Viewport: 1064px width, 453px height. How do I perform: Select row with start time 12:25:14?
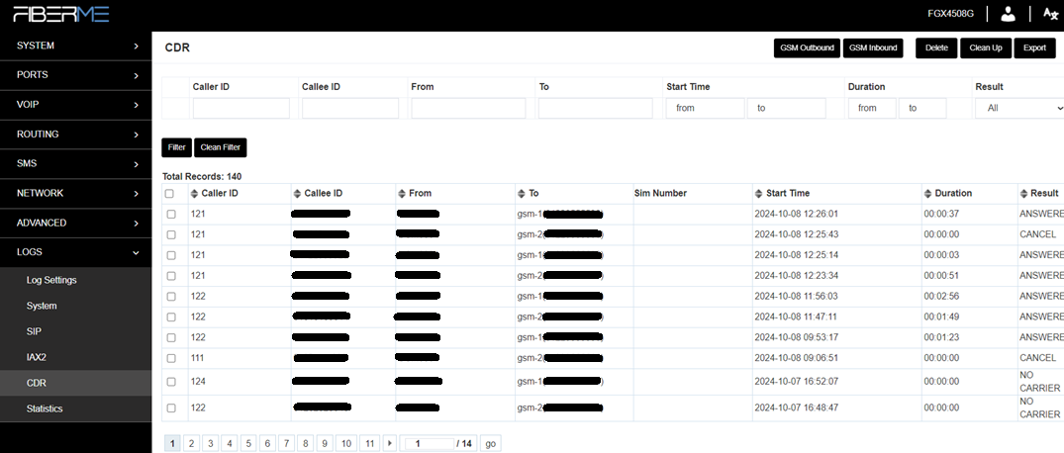[x=171, y=255]
